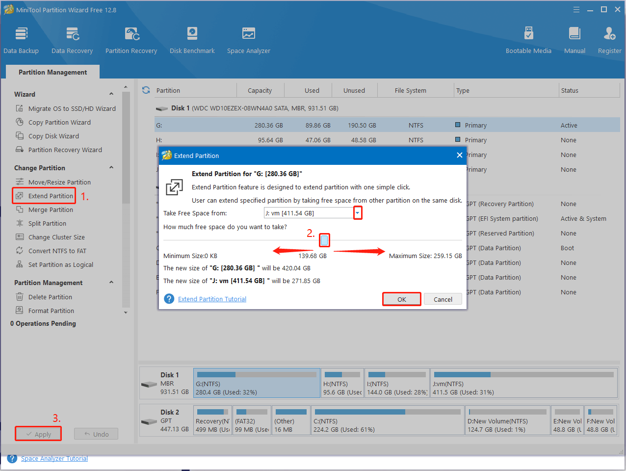This screenshot has width=626, height=471.
Task: Open the hamburger menu in title bar
Action: [x=576, y=9]
